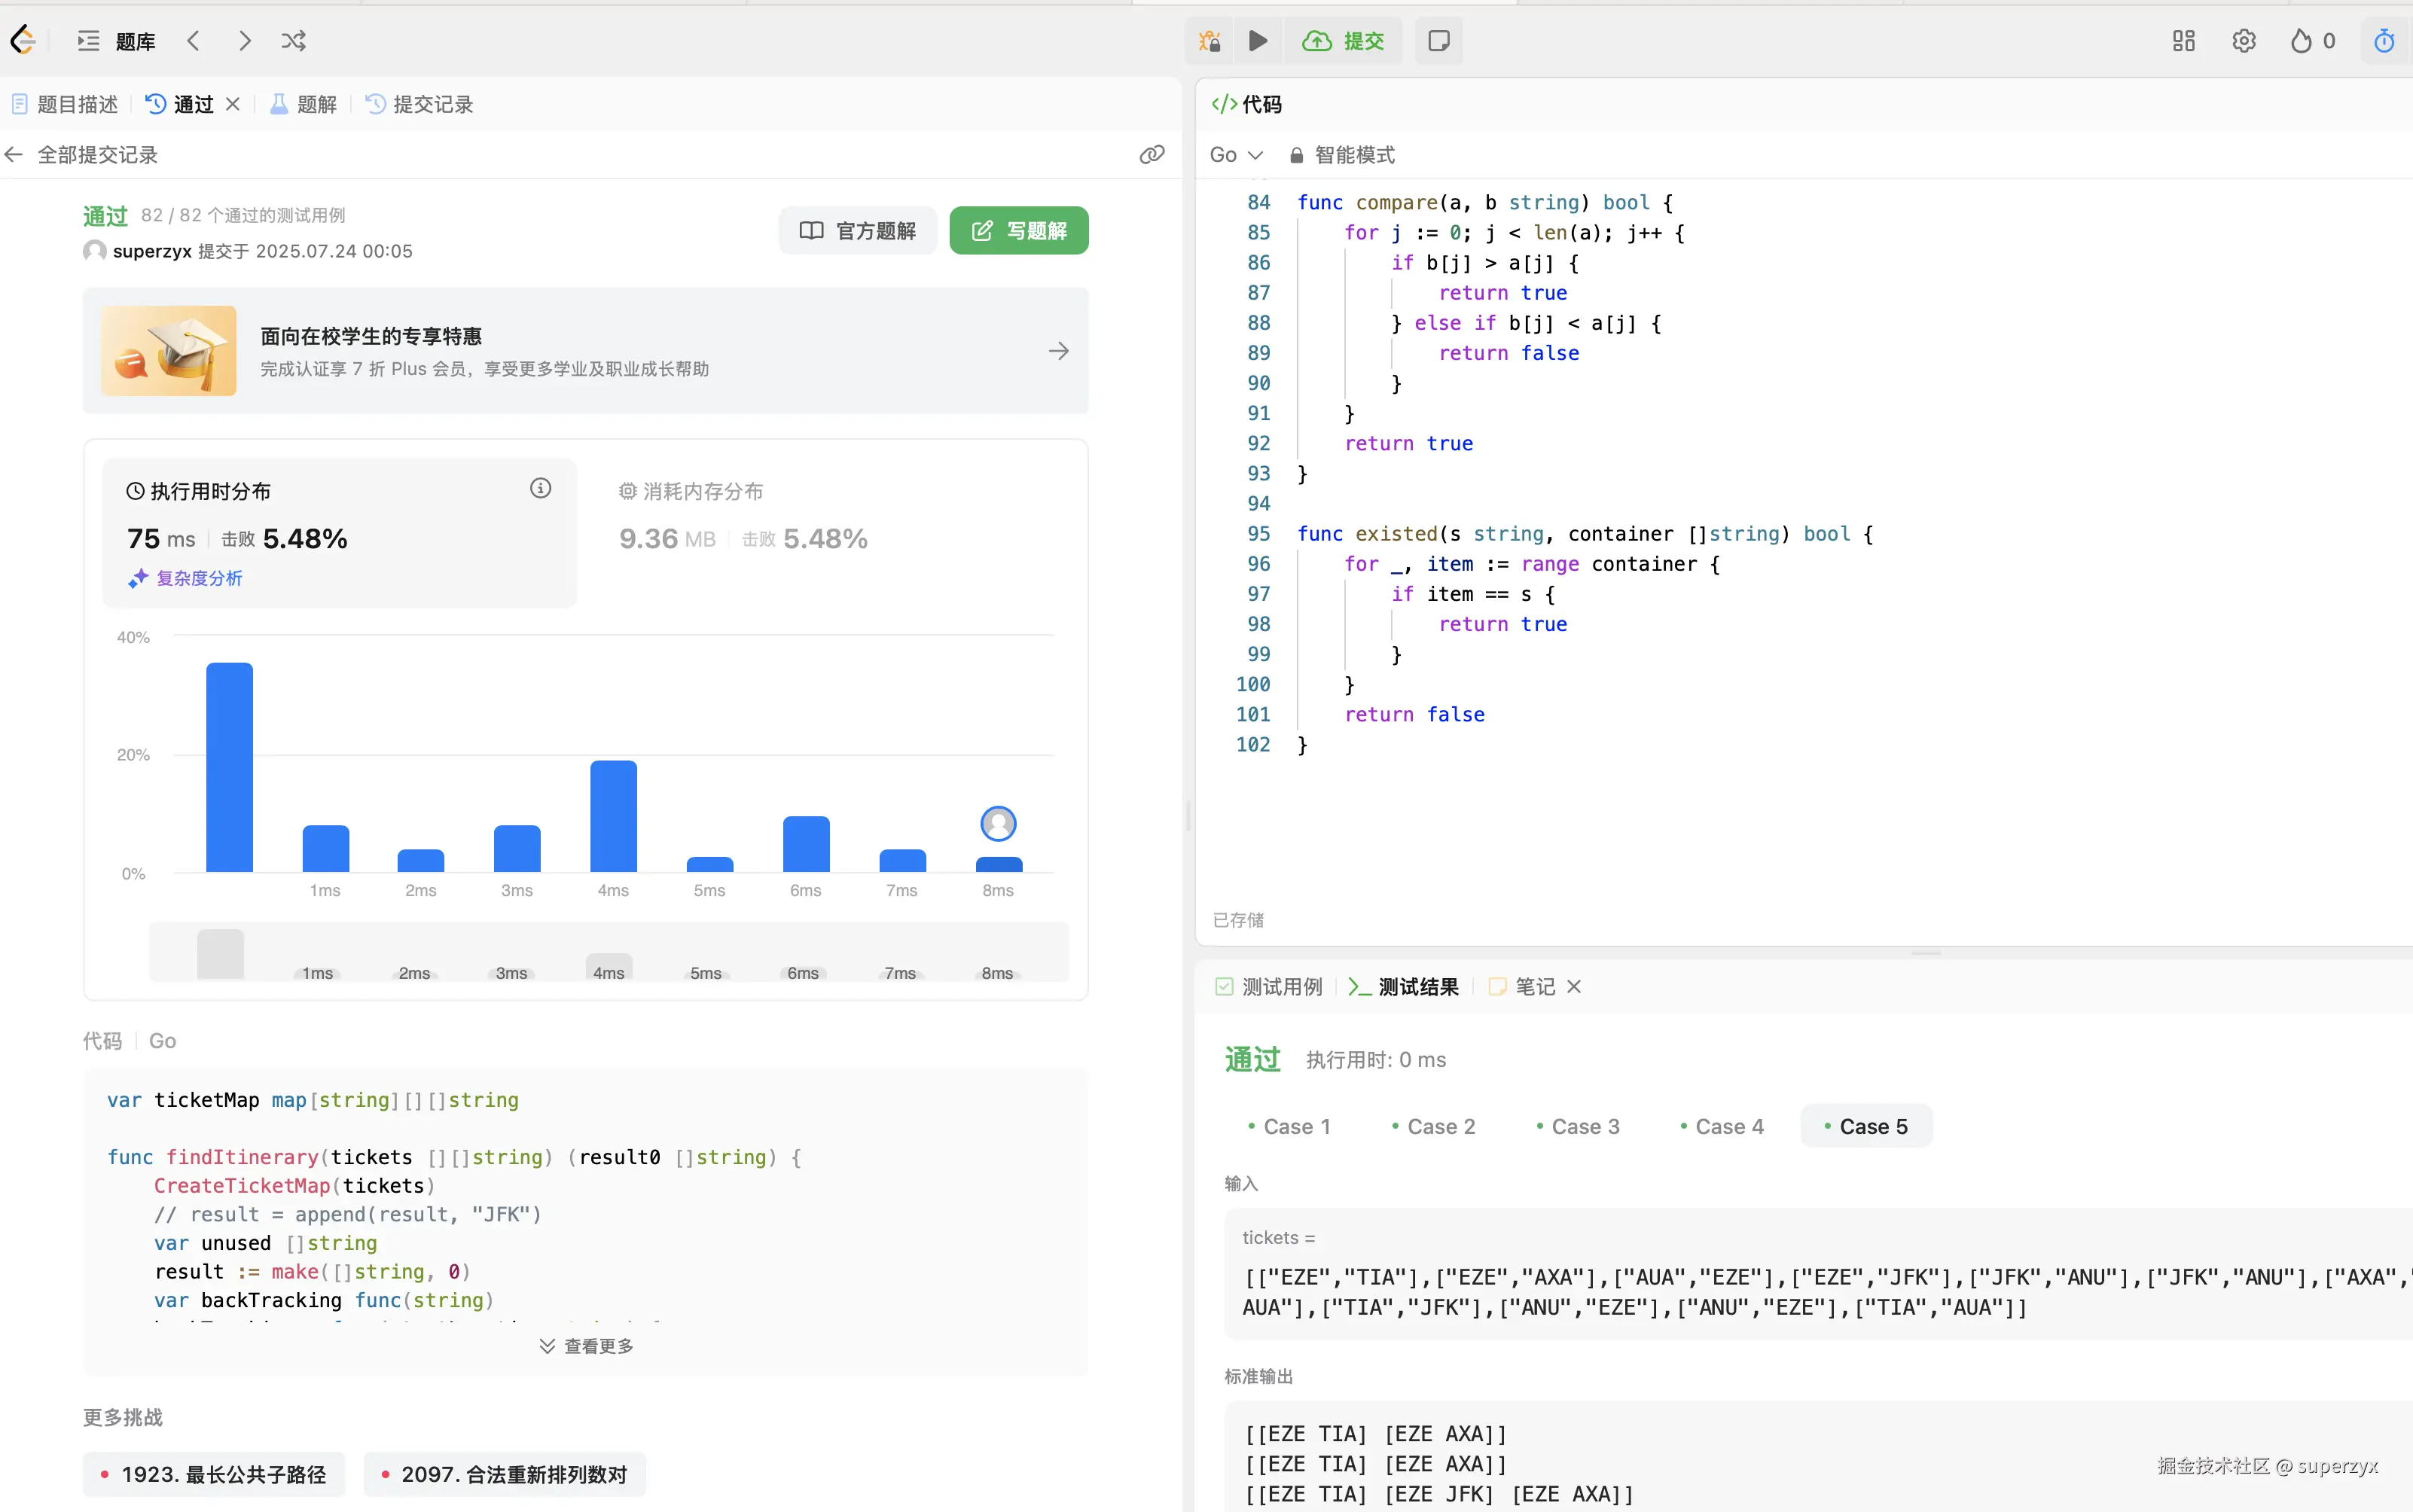Screen dimensions: 2413x1512
Task: Close the 笔记 tab
Action: (1574, 987)
